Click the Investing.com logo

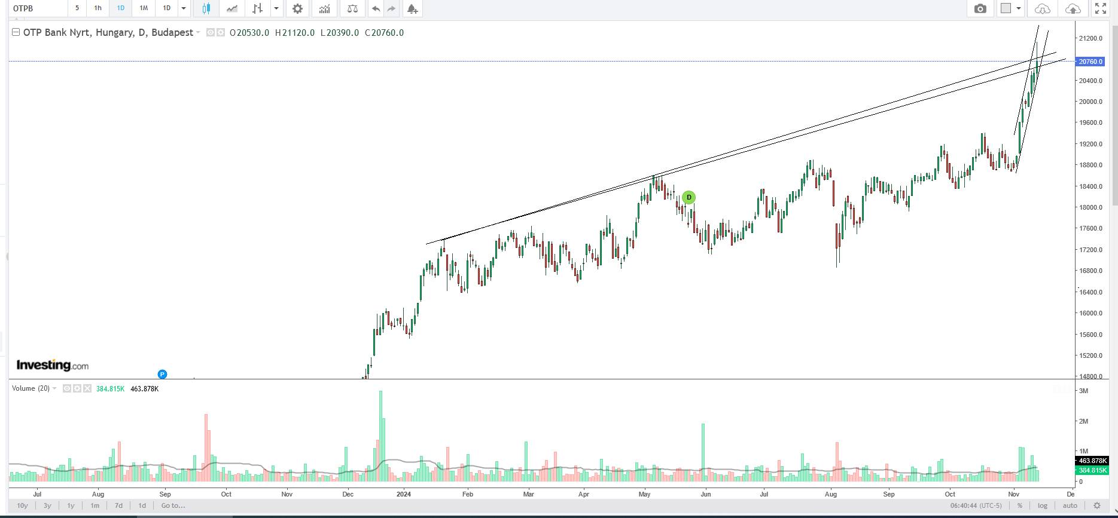tap(53, 365)
